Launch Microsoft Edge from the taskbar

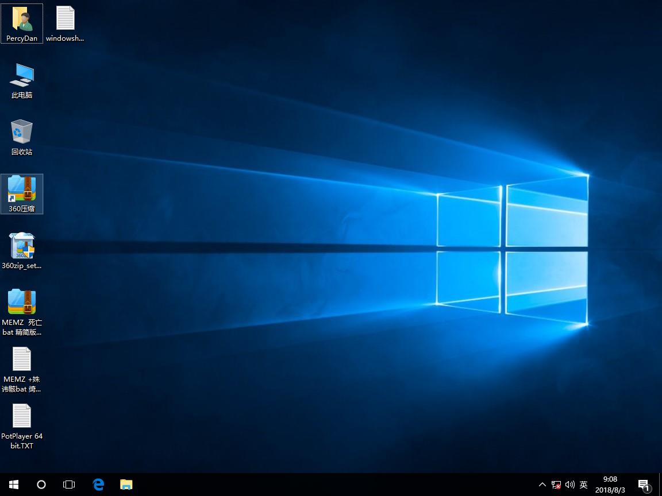pyautogui.click(x=98, y=485)
